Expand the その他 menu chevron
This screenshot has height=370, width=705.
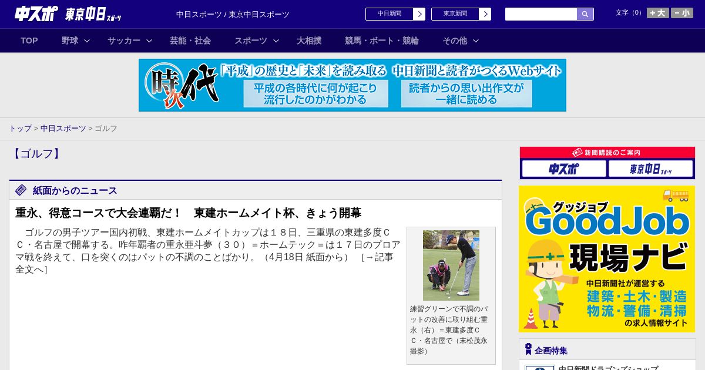(476, 41)
